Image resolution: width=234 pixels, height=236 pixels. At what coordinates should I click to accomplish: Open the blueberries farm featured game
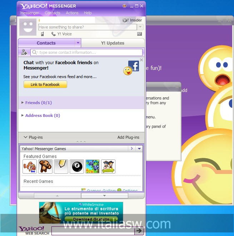coord(93,166)
